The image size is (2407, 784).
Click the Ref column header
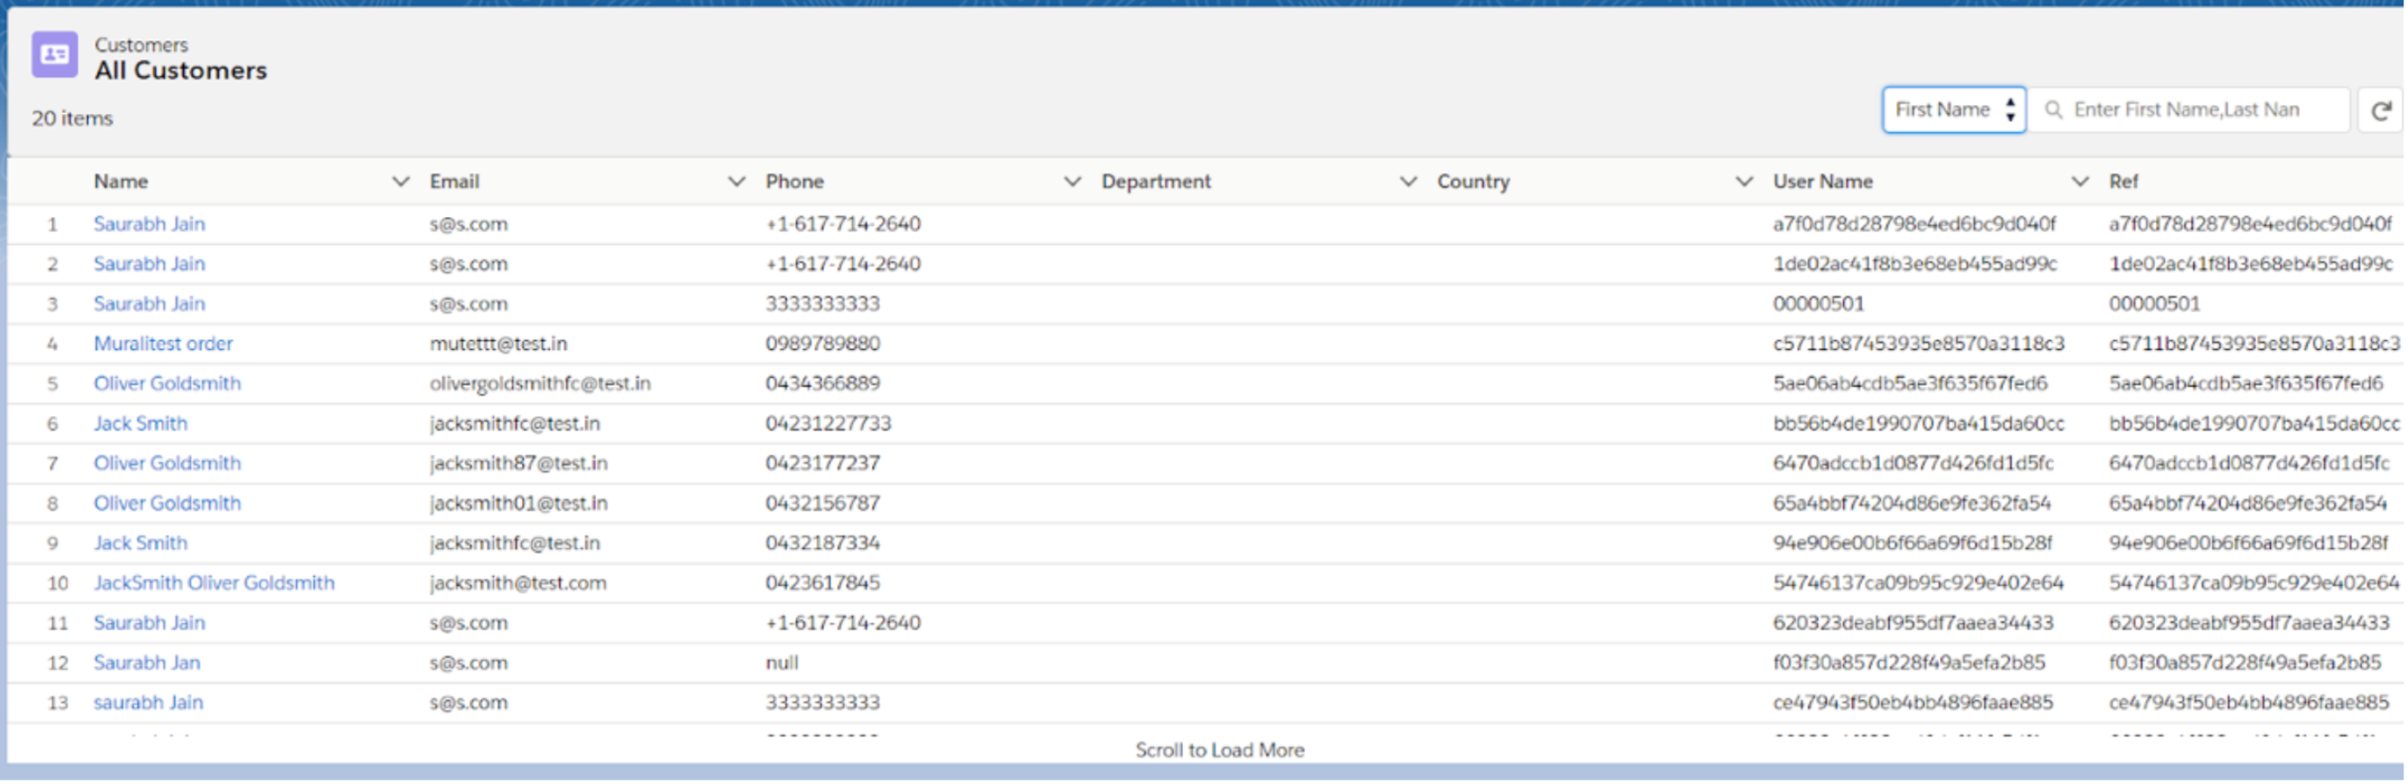tap(2123, 181)
